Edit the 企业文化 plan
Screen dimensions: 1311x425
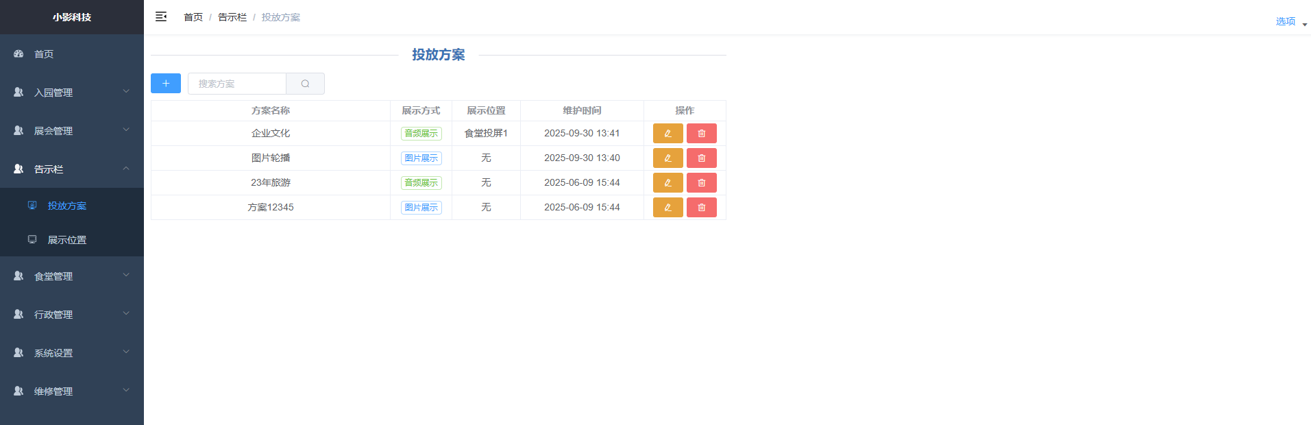(x=667, y=134)
